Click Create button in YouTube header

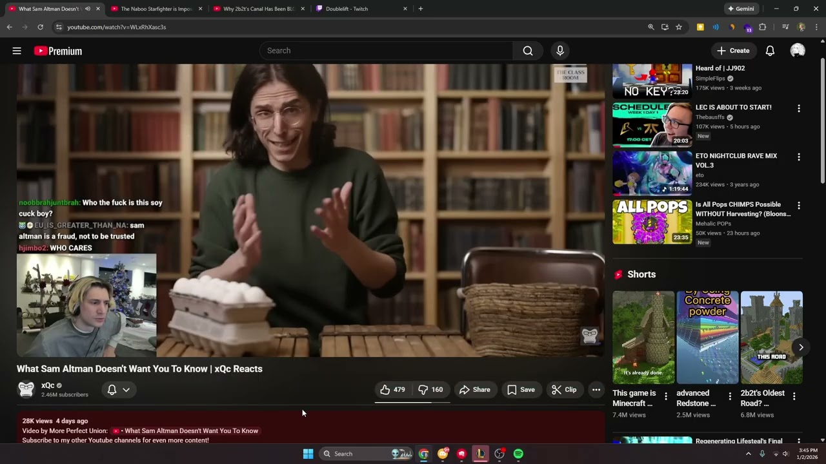click(x=733, y=51)
